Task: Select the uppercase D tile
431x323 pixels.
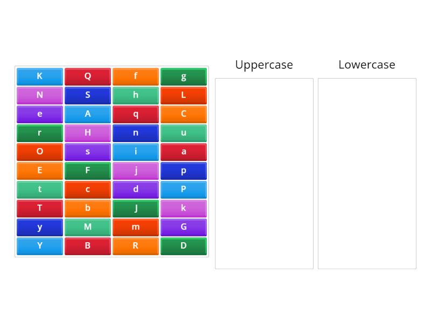Action: tap(183, 246)
